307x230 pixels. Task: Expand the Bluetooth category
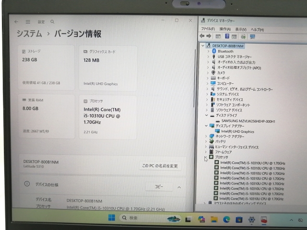(x=208, y=51)
